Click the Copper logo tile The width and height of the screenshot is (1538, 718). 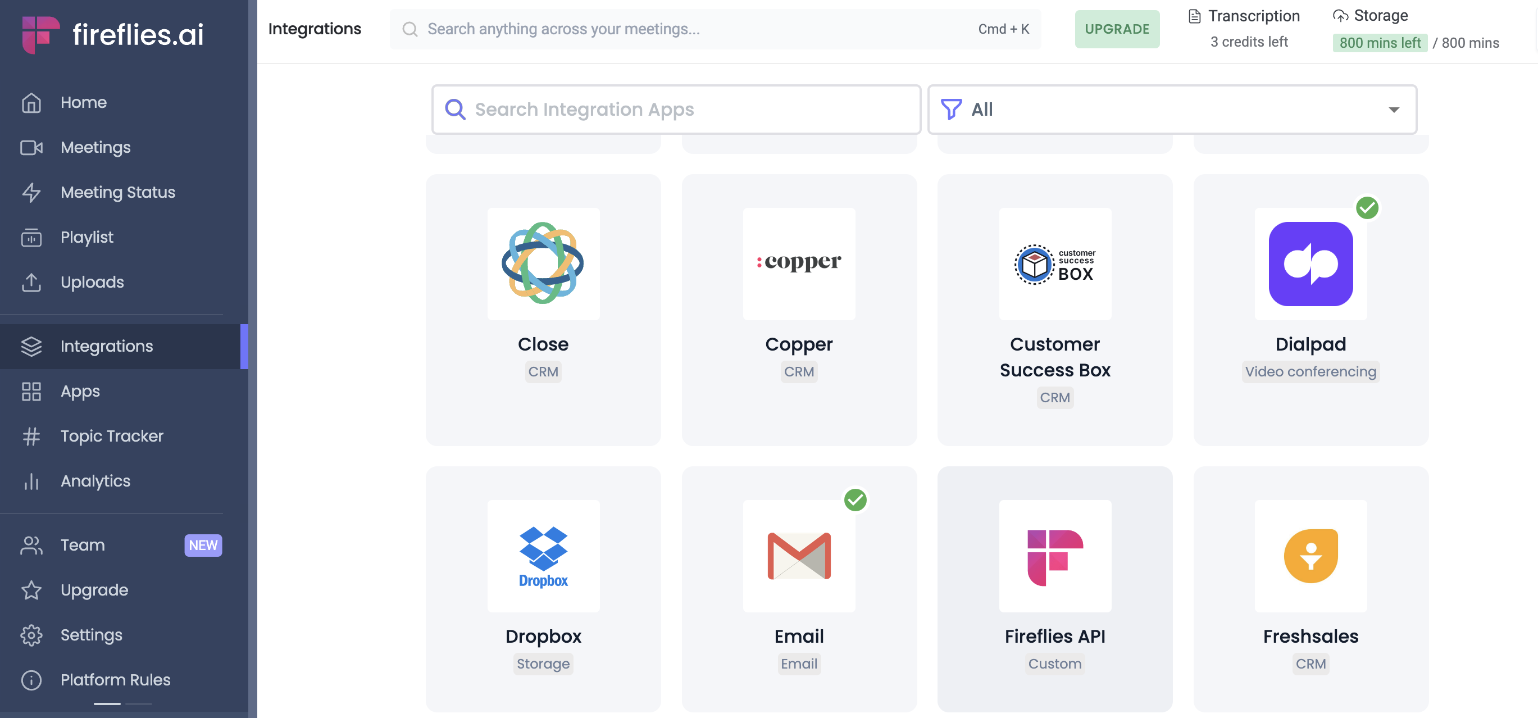(x=798, y=263)
